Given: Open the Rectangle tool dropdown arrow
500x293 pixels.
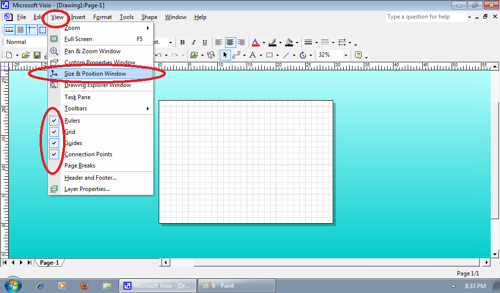Looking at the screenshot, I should [277, 55].
